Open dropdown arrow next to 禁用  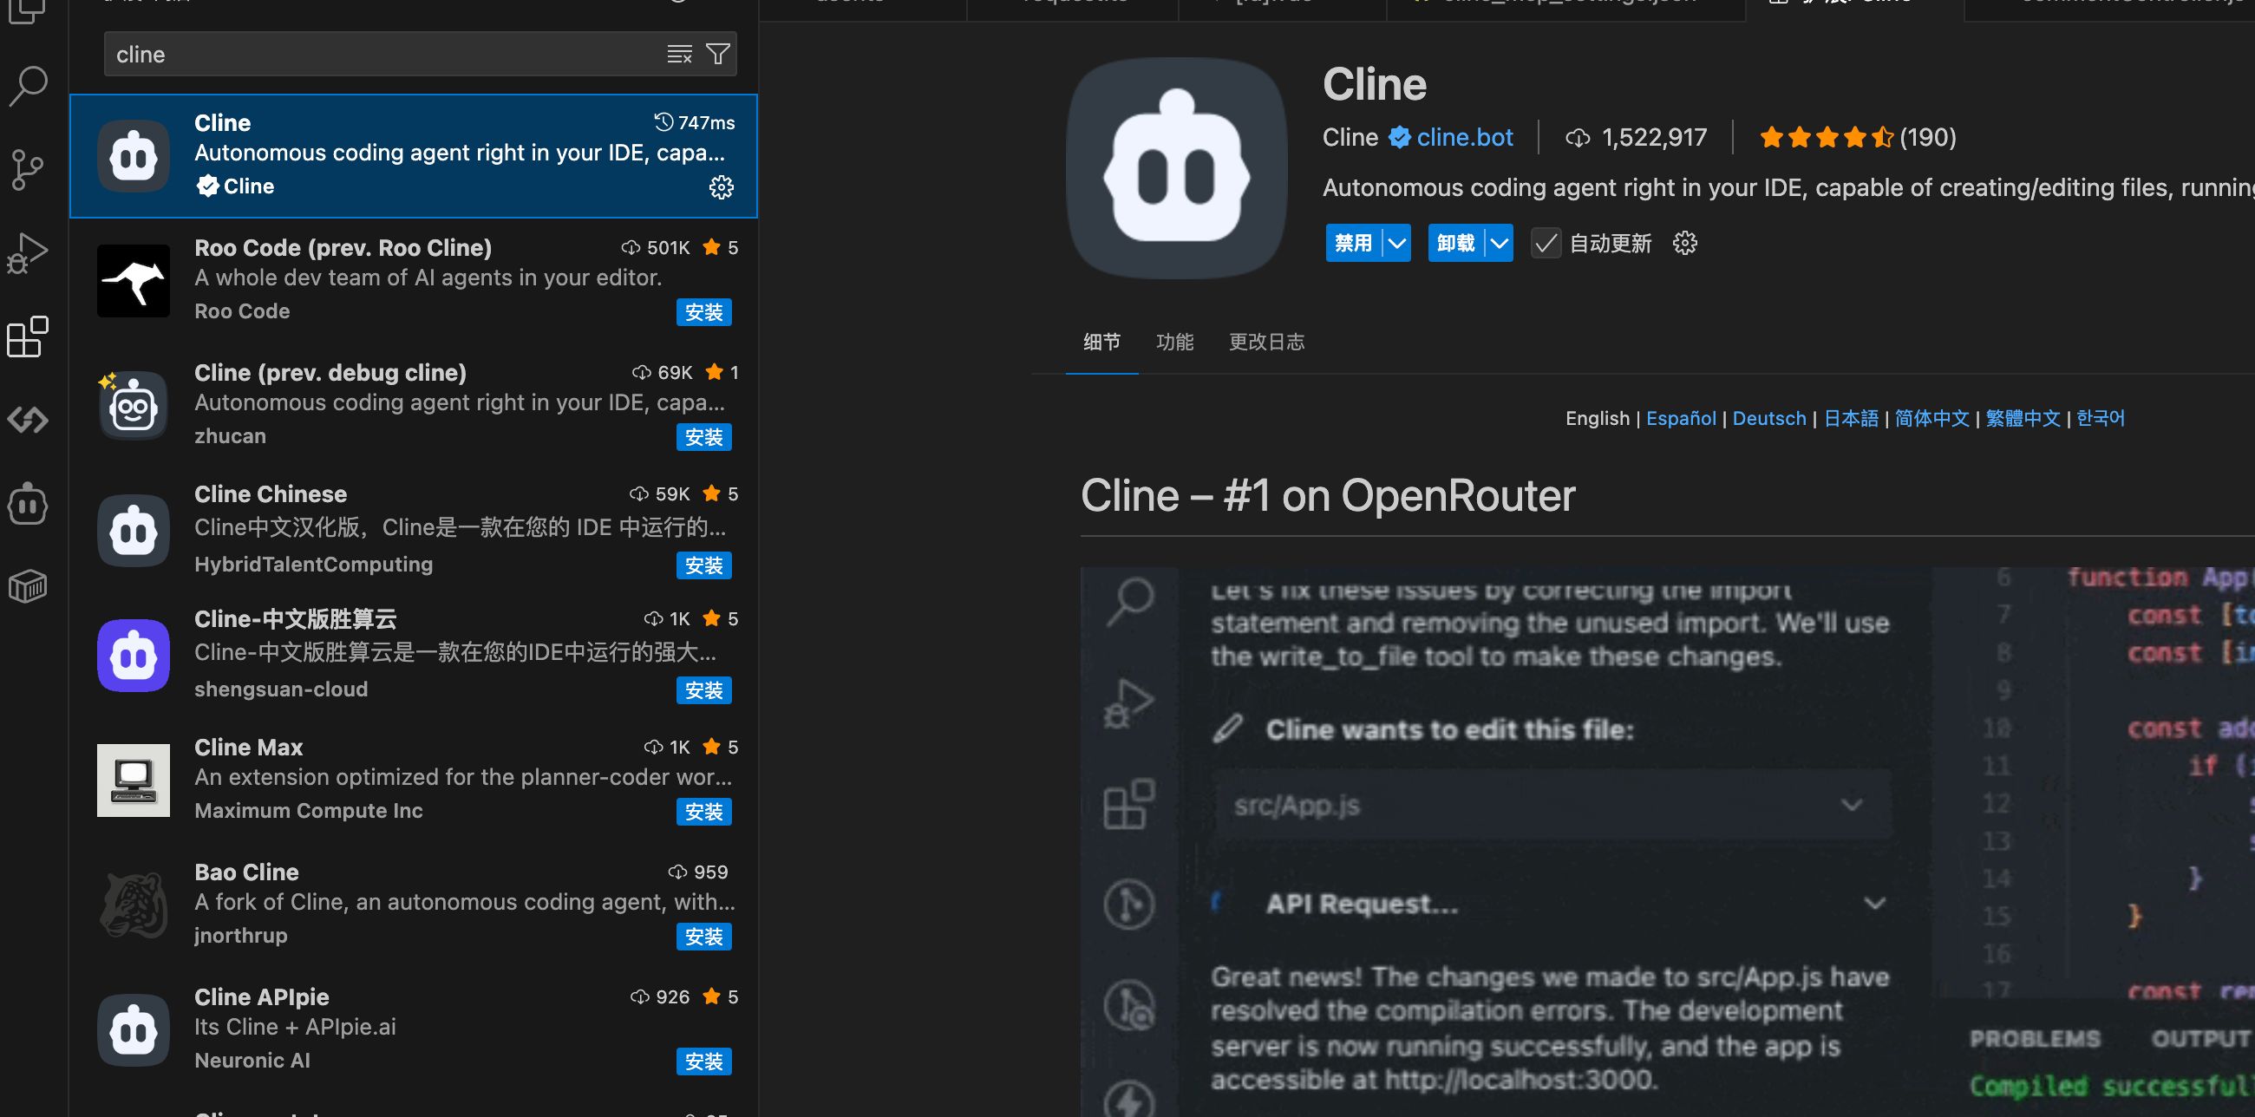[x=1397, y=244]
